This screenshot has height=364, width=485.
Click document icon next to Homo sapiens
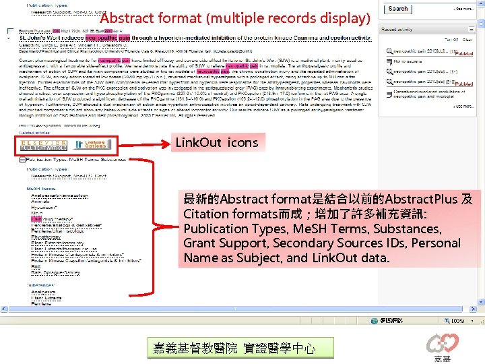(x=389, y=61)
